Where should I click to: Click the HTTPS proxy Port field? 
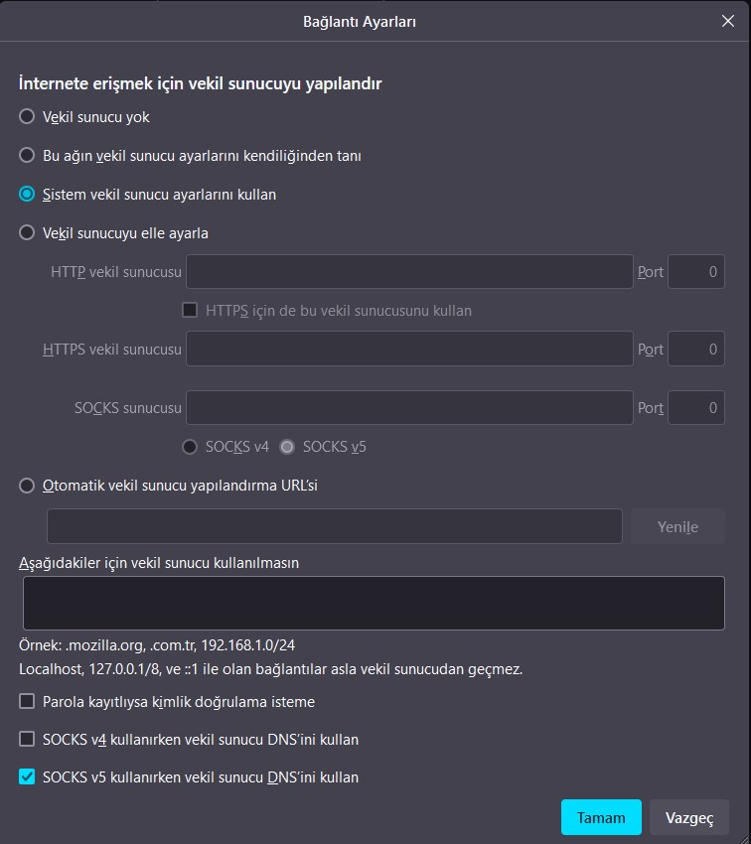[695, 350]
